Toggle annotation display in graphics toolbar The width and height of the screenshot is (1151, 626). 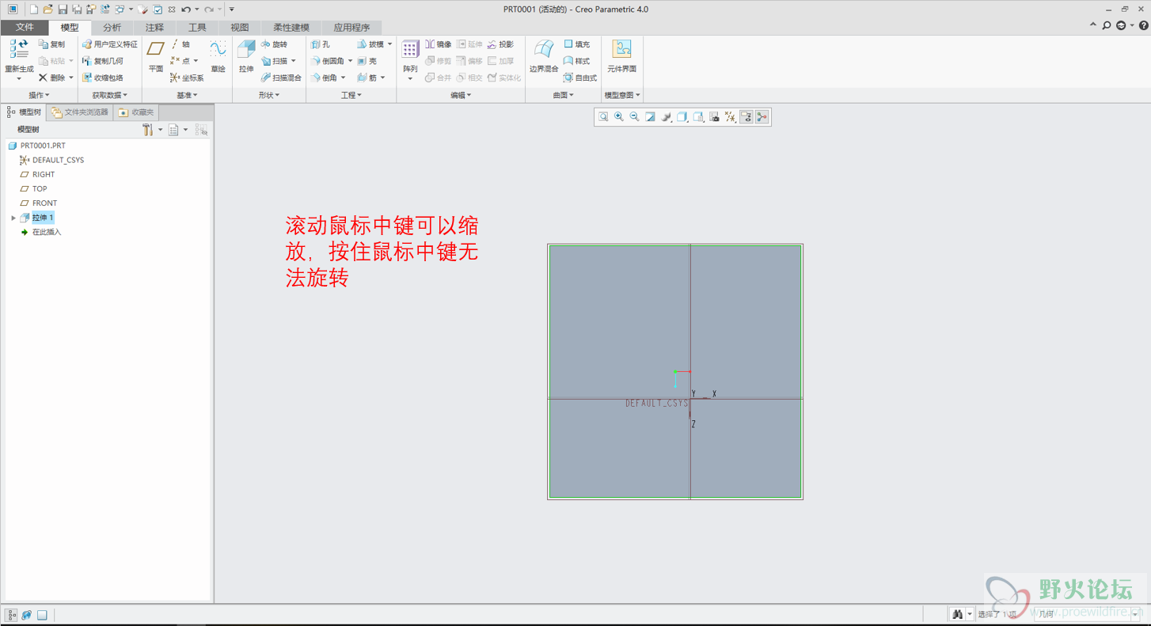(x=746, y=117)
